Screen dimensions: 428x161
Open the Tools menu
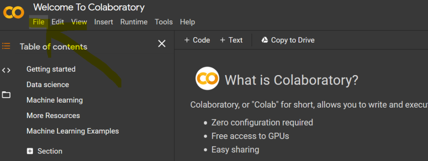pos(164,22)
